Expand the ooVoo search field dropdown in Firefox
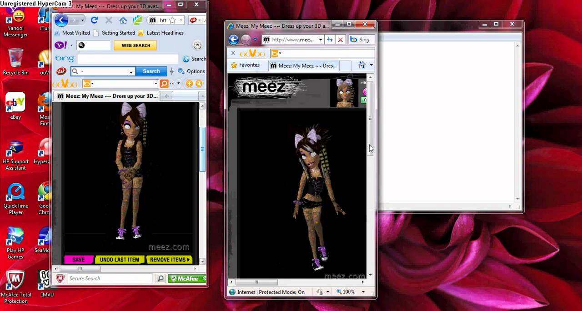Screen dimensions: 582x311 (x=156, y=84)
